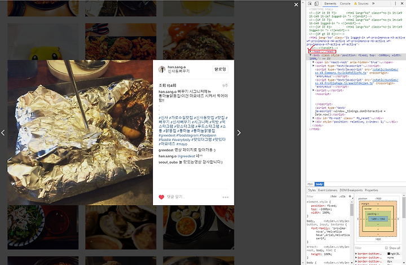Enable the Show all checkbox
The height and width of the screenshot is (265, 406).
coord(387,248)
